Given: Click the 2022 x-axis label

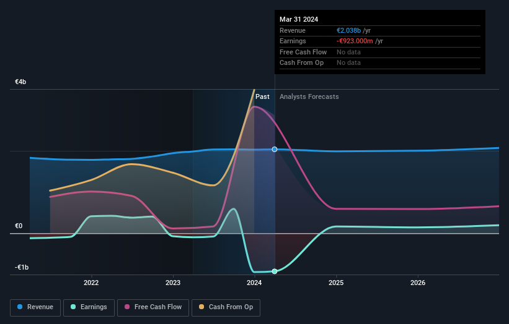Looking at the screenshot, I should (91, 283).
